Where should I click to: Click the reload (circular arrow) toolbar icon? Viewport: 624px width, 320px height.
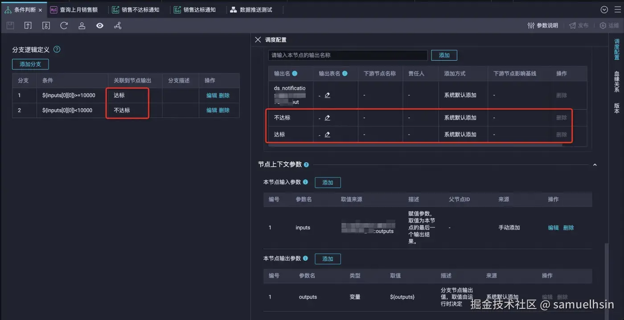click(64, 26)
